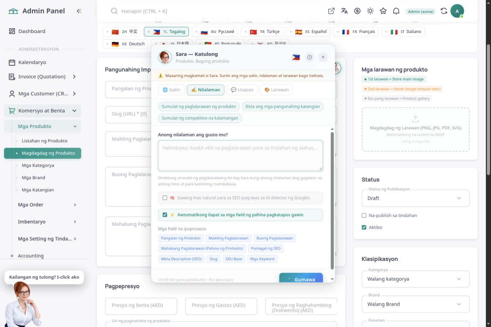
Task: Open the admin avatar menu
Action: coord(457,11)
